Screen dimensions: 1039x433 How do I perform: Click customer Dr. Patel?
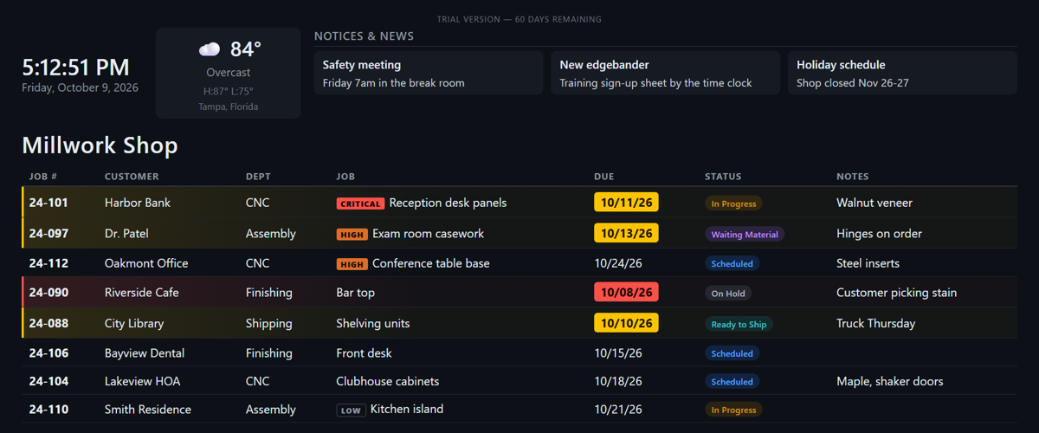pos(128,234)
